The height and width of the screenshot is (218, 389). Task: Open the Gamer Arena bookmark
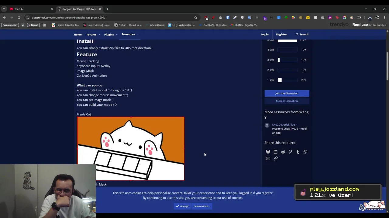[96, 25]
